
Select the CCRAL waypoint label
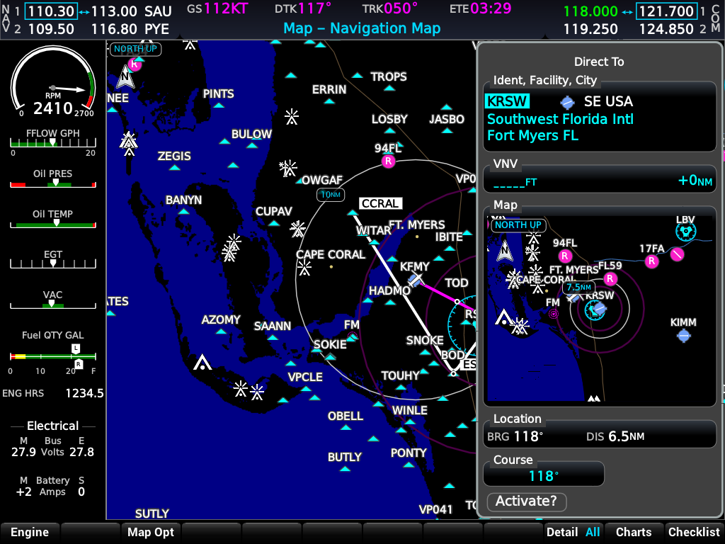380,203
